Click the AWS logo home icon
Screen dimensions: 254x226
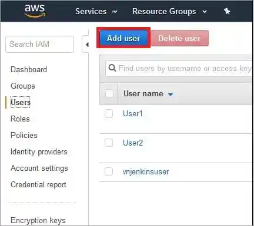point(35,11)
